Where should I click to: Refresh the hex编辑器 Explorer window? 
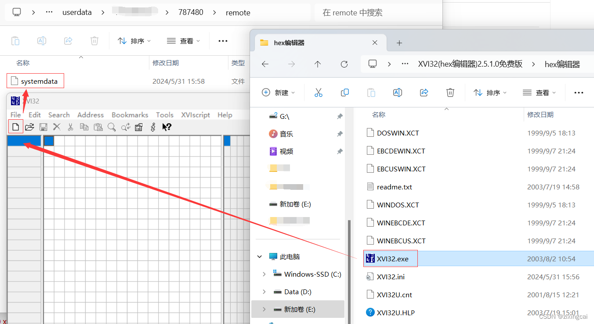(x=344, y=64)
